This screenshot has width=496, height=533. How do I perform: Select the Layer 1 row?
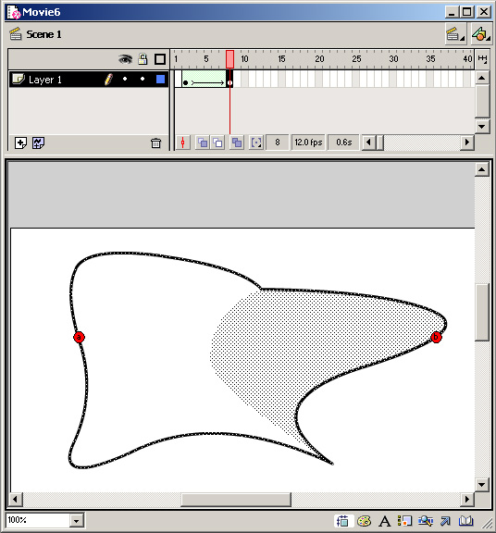pos(89,80)
